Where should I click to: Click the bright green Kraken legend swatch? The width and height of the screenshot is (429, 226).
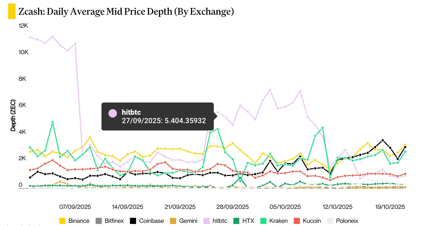263,221
